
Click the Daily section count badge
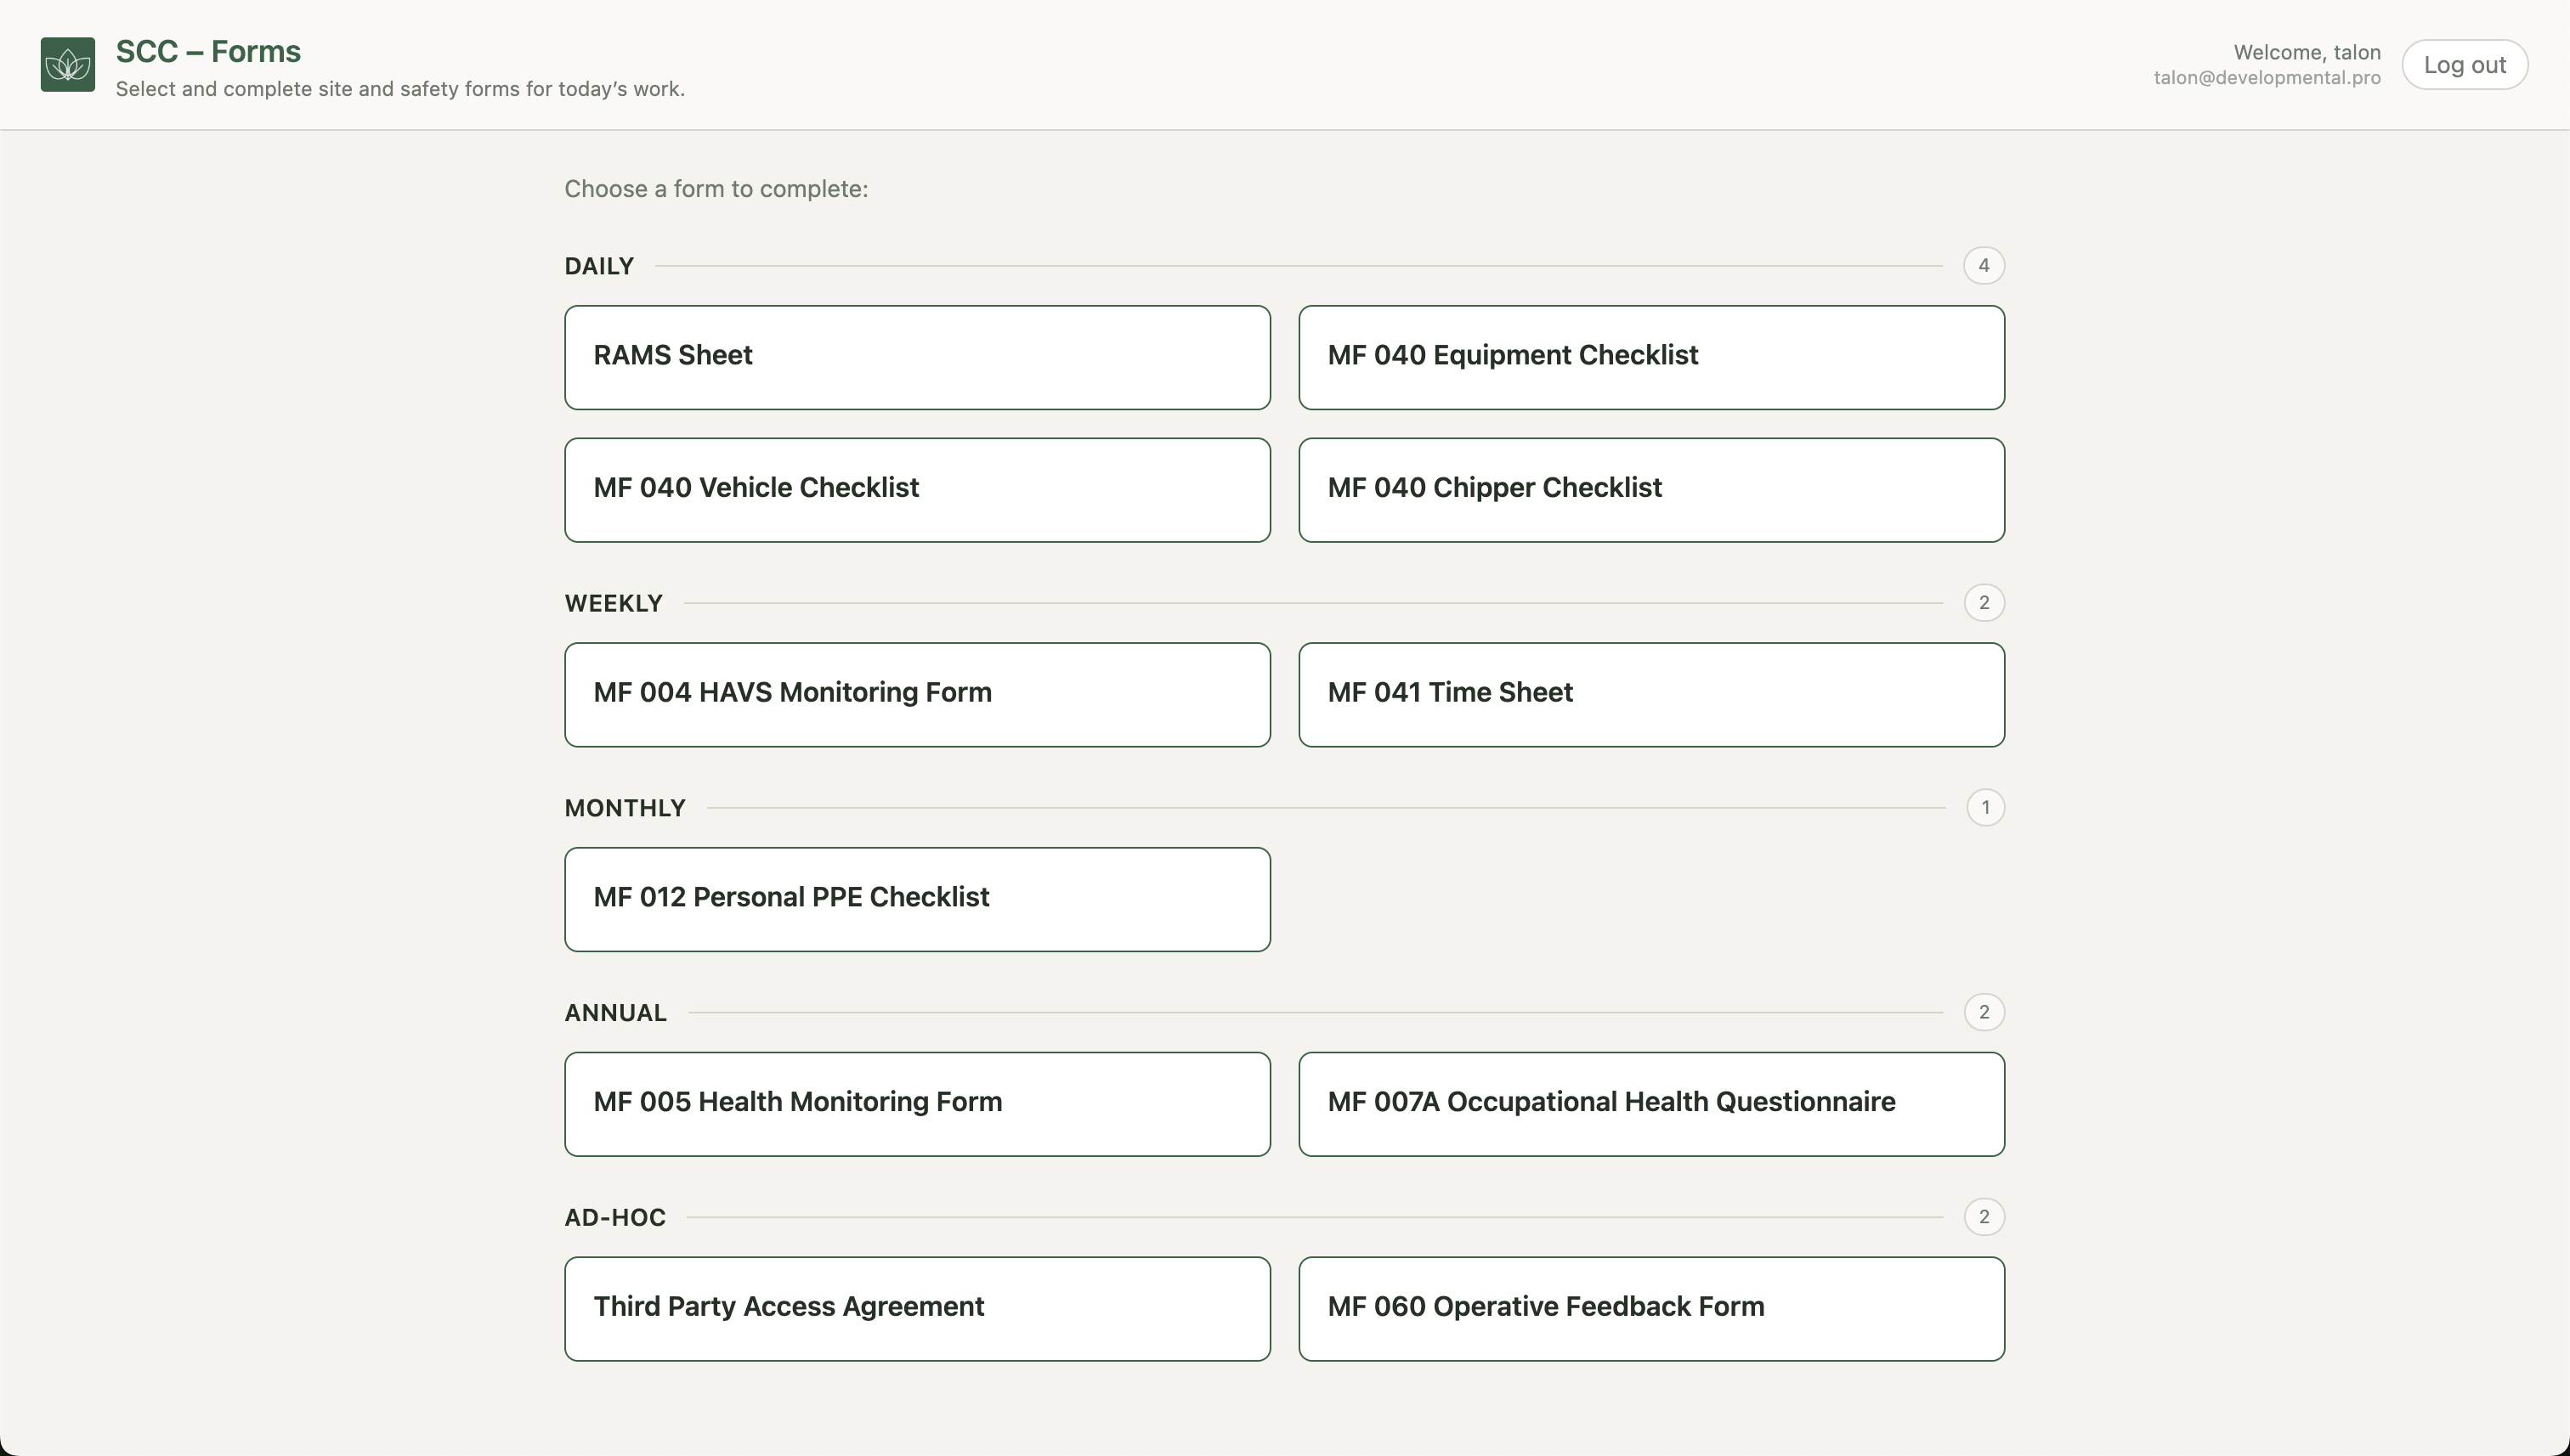click(x=1983, y=266)
